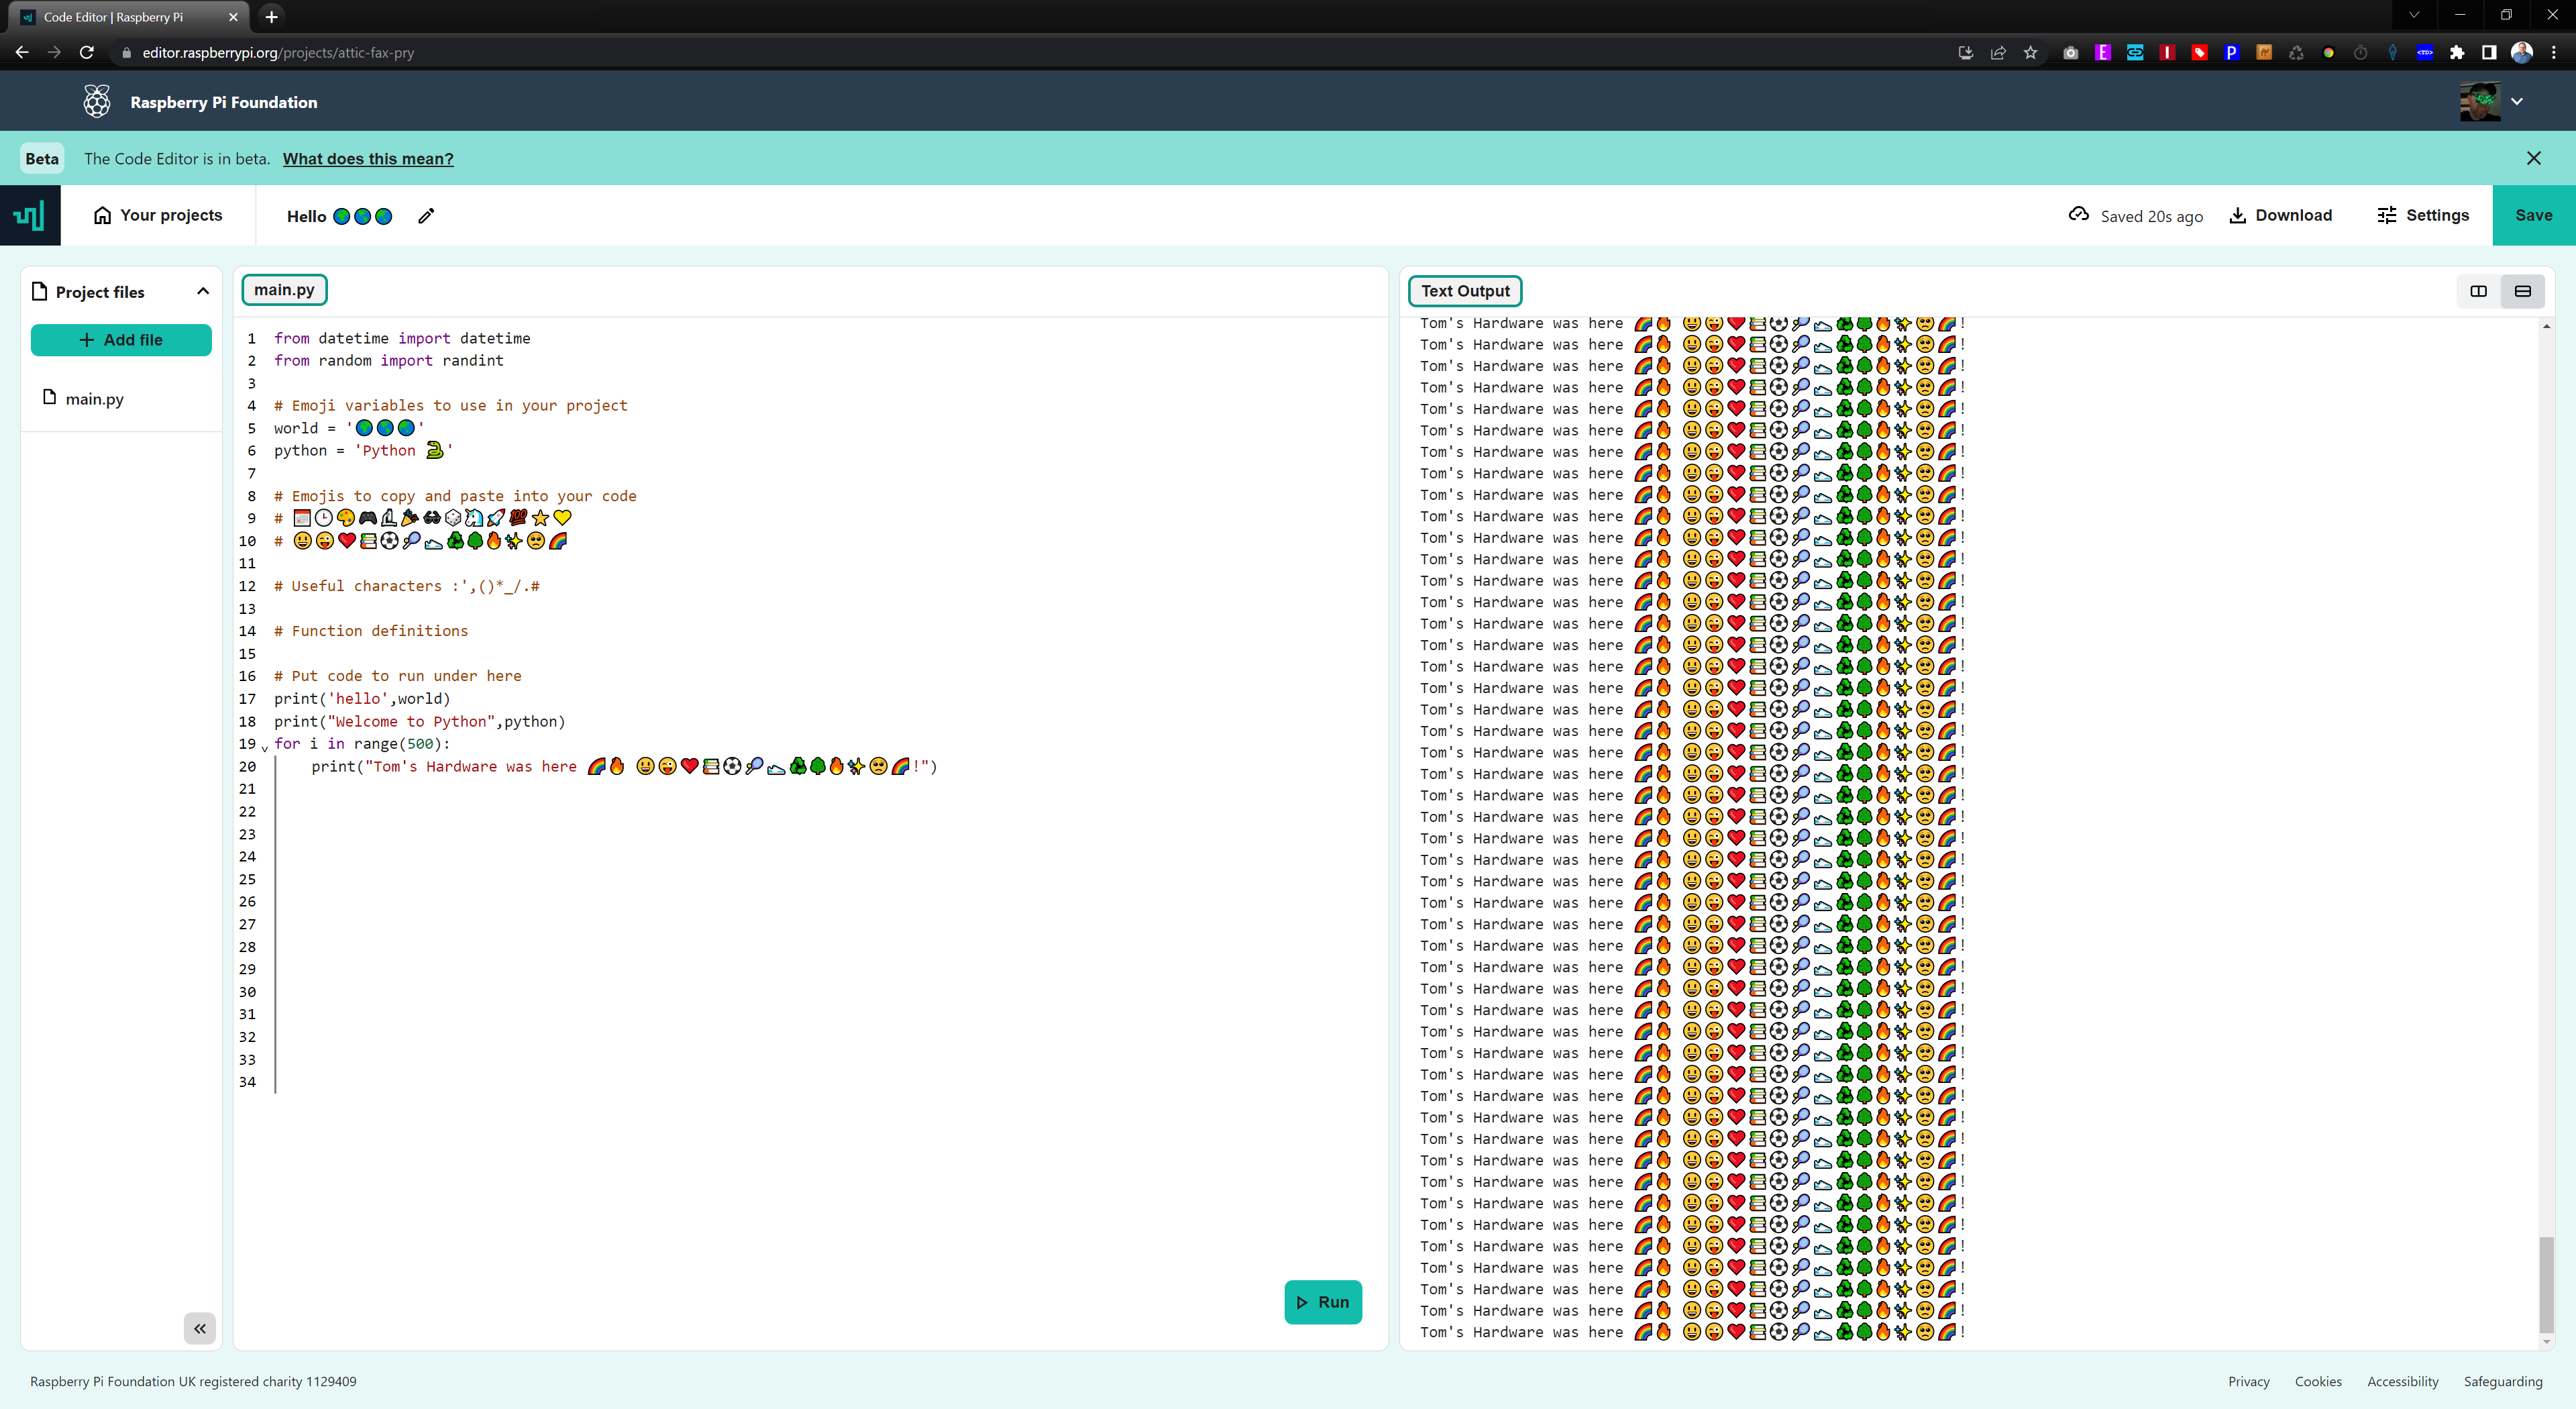
Task: Switch output to stacked layout view
Action: [2523, 291]
